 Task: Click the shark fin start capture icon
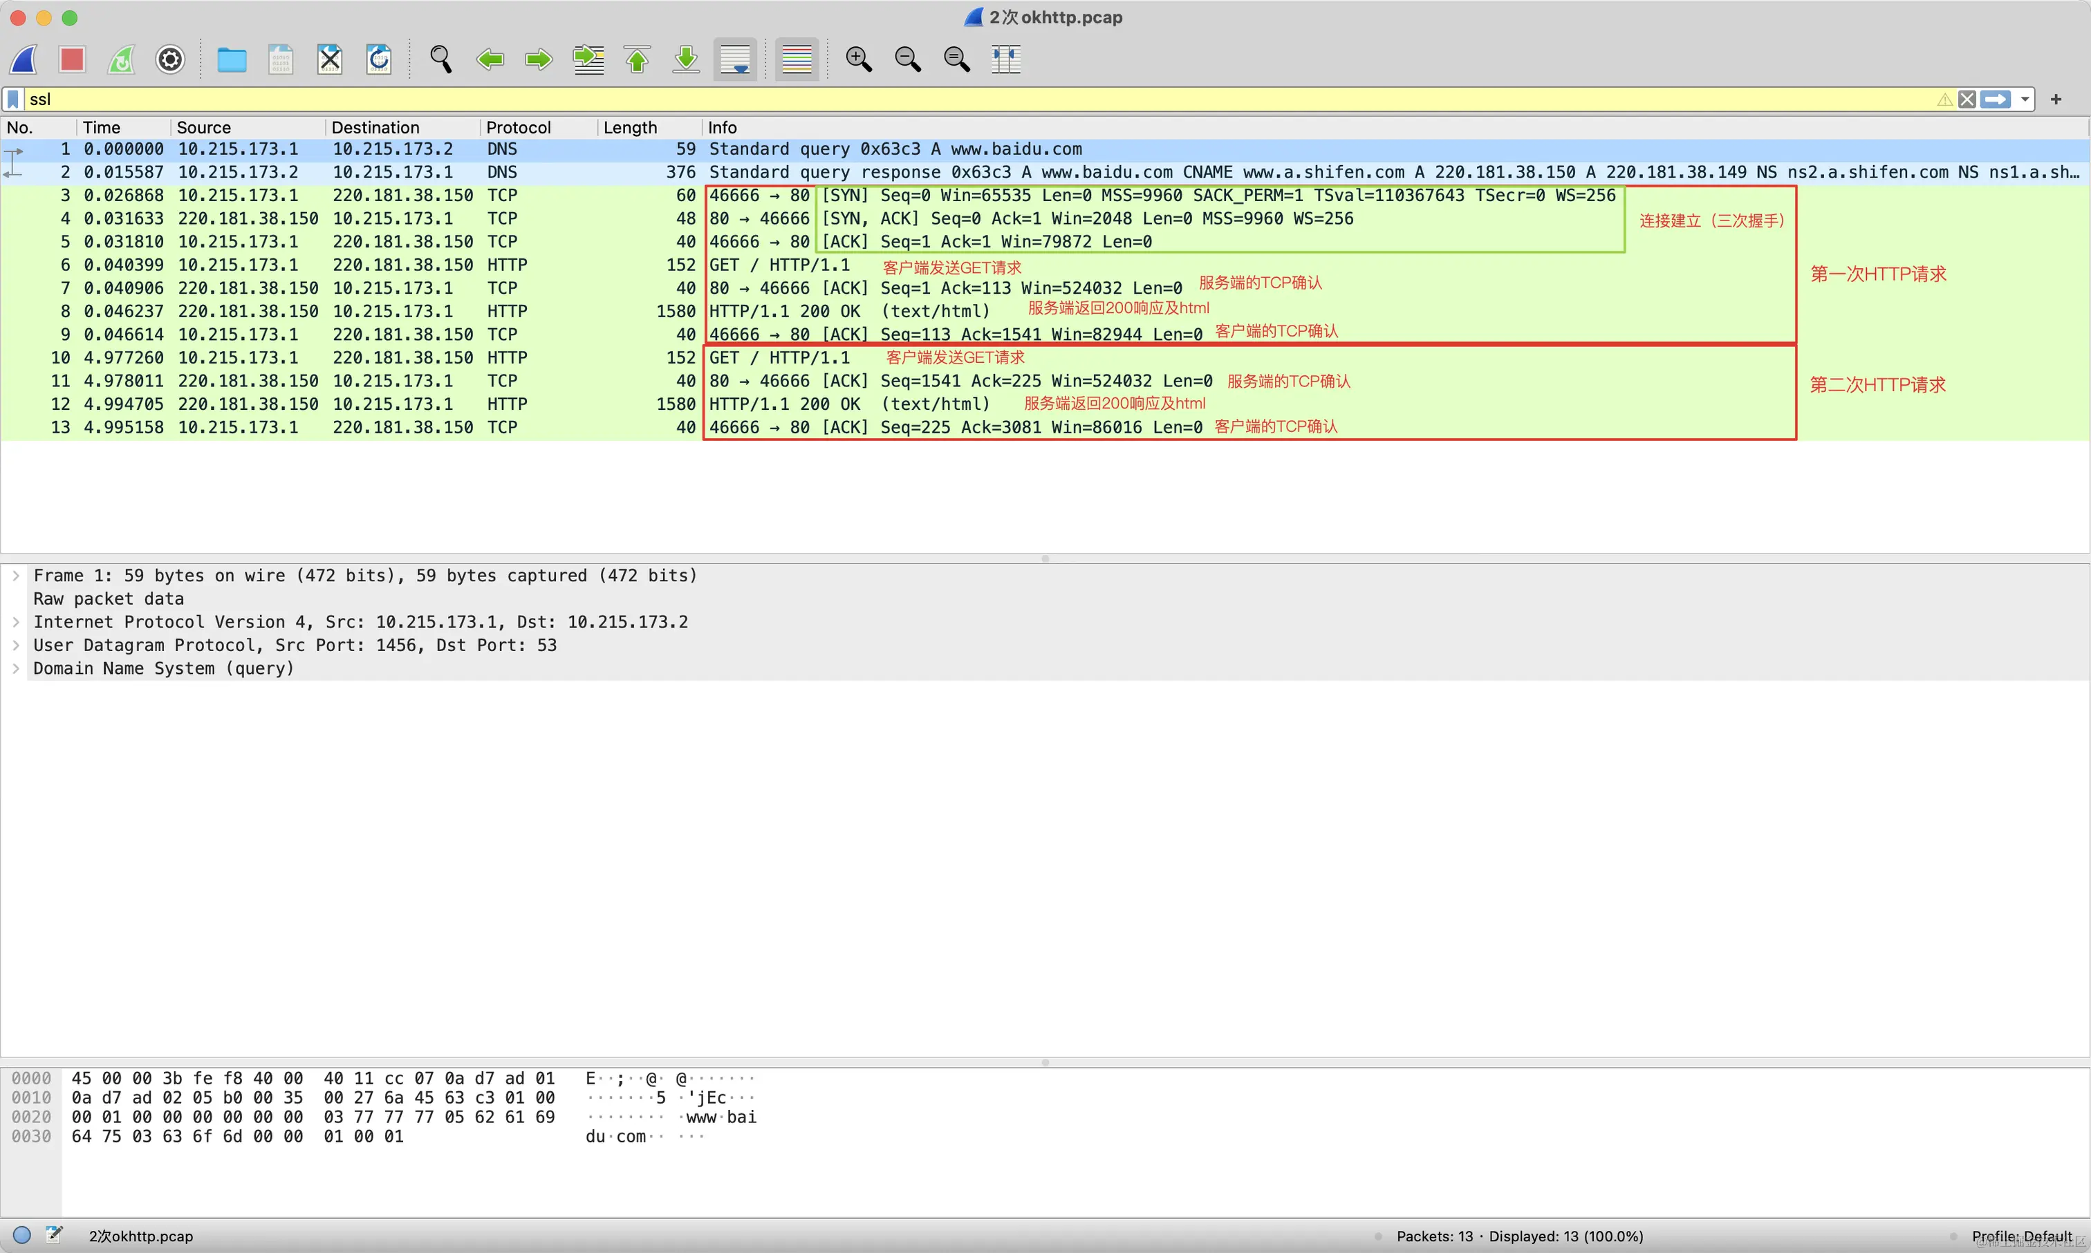click(24, 59)
